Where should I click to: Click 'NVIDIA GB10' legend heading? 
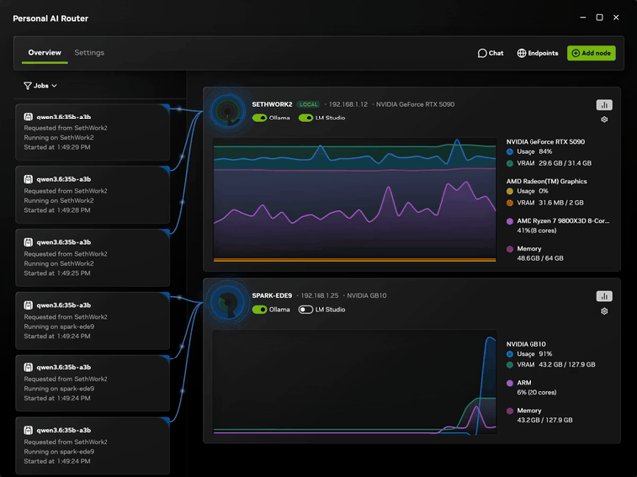(x=527, y=344)
